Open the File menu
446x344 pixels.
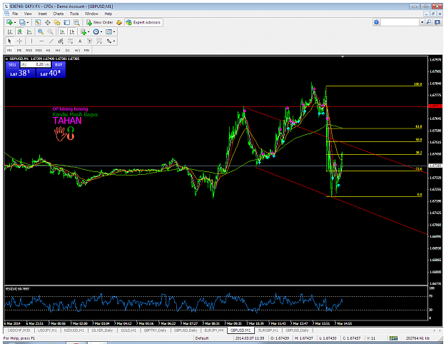tap(15, 14)
